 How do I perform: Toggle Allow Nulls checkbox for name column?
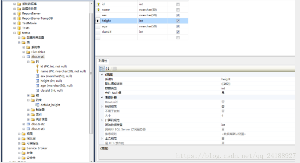tap(178, 10)
